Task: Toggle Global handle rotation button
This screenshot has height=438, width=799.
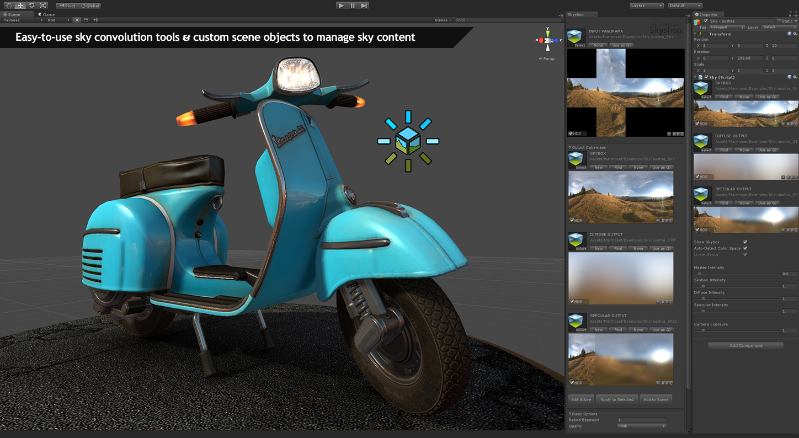Action: click(x=89, y=6)
